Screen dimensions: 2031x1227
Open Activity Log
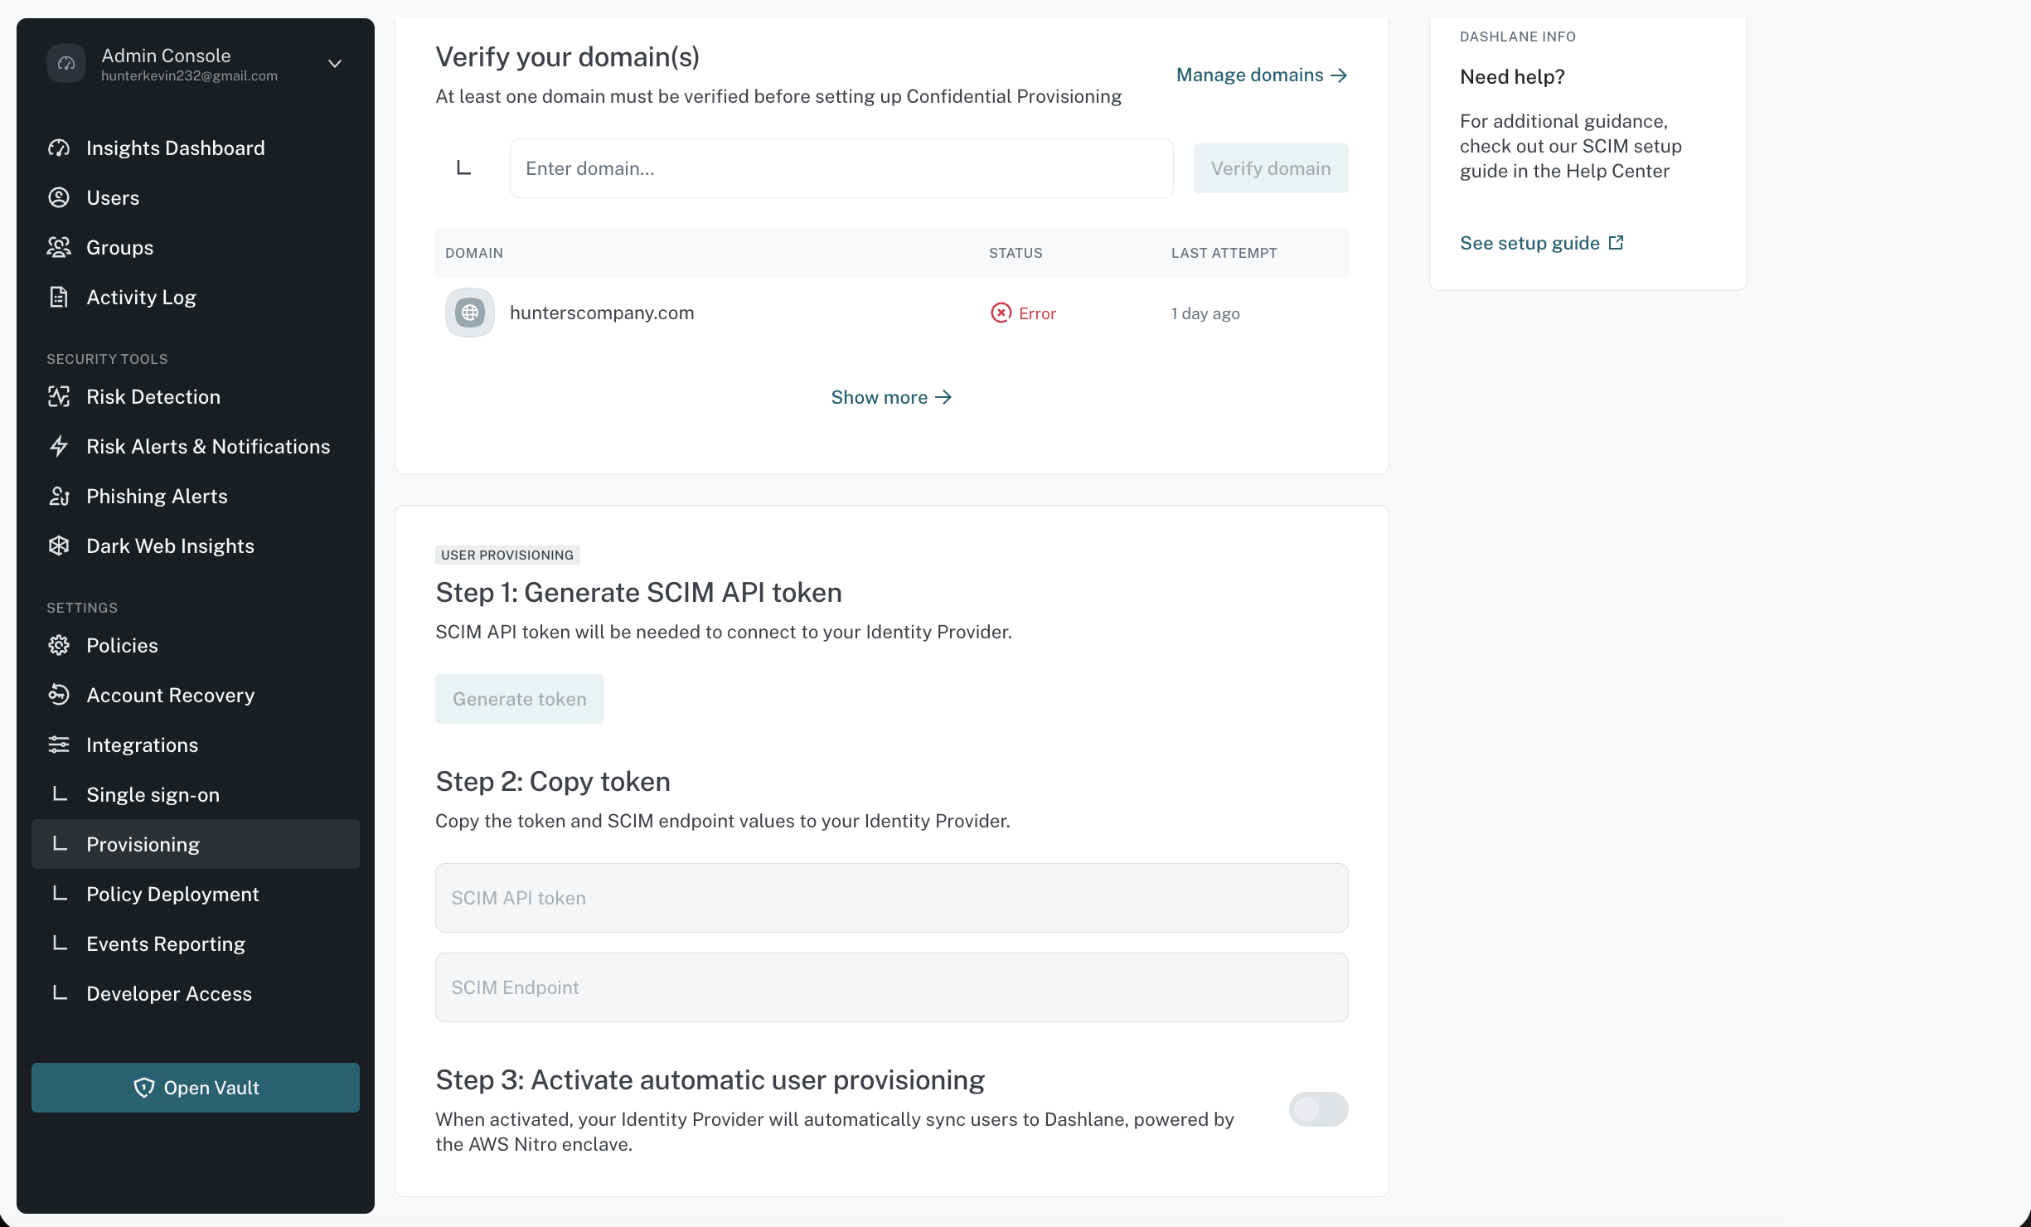tap(141, 297)
